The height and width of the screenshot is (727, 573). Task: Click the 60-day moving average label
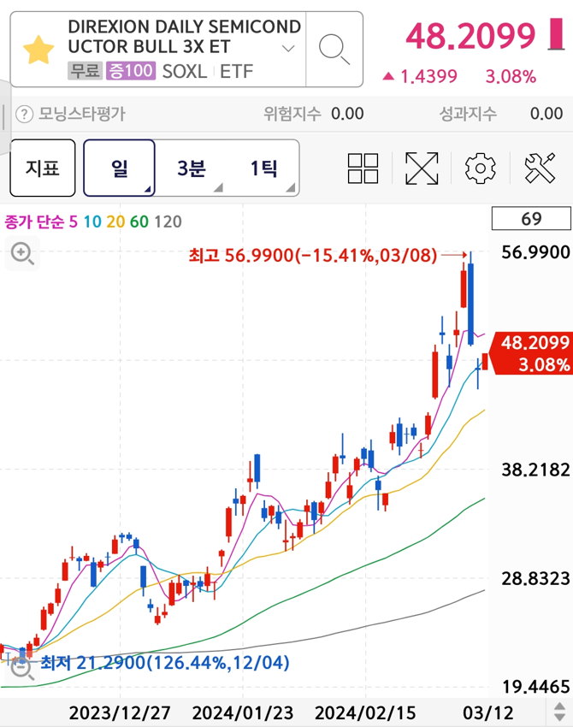tap(139, 222)
